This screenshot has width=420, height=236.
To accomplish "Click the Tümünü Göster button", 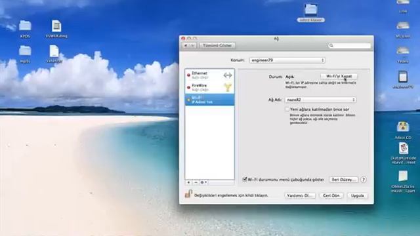I will coord(217,45).
